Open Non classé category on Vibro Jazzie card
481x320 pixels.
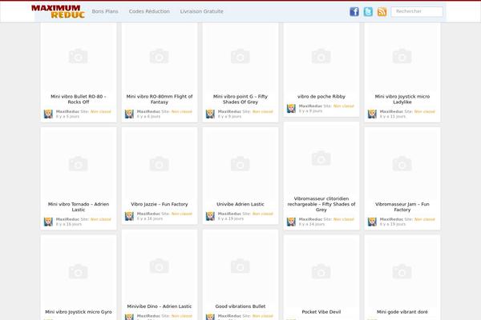click(182, 214)
